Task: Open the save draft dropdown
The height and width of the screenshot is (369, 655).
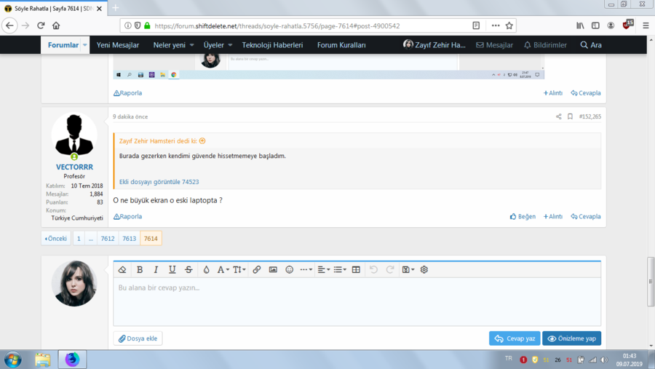Action: [x=408, y=269]
